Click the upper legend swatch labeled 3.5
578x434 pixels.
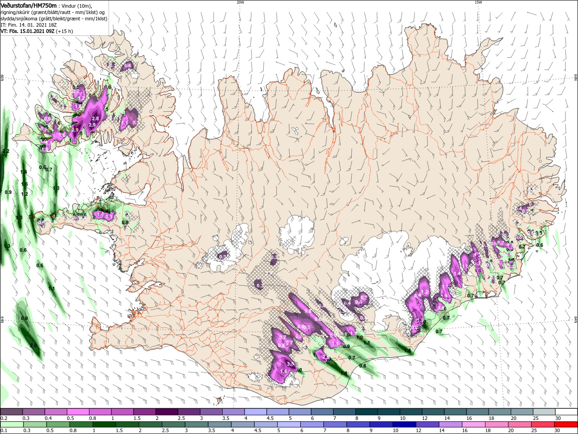tap(233, 412)
